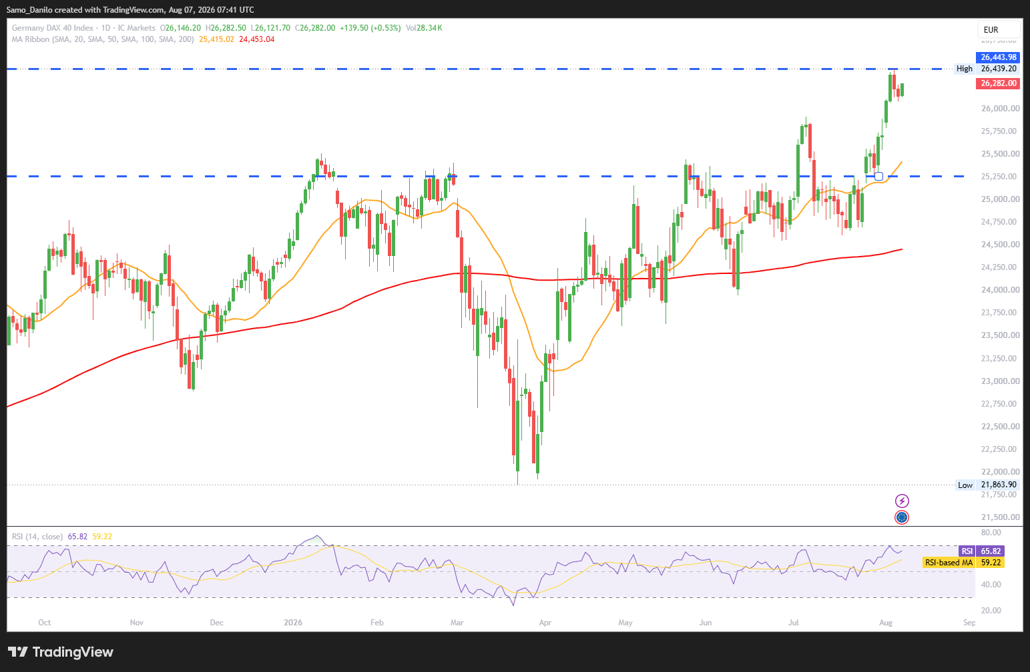
Task: Click the 22,500.00 price axis label
Action: click(1000, 426)
